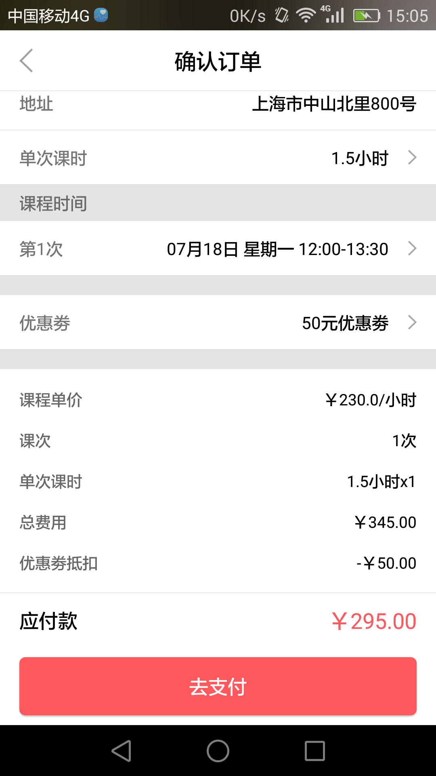
Task: Tap the 确认订单 page title
Action: (x=218, y=61)
